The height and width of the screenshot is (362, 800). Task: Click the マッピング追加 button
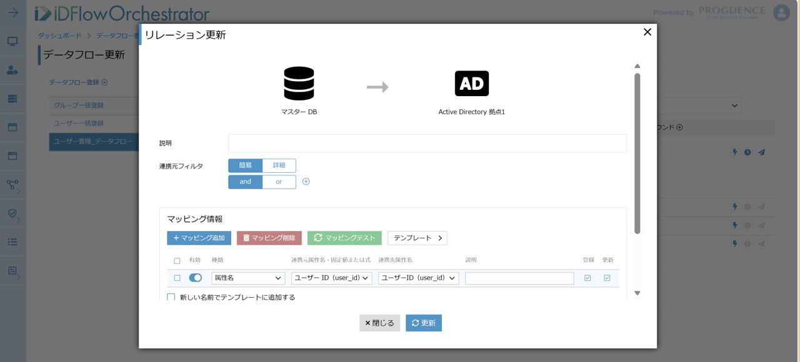[x=199, y=238]
